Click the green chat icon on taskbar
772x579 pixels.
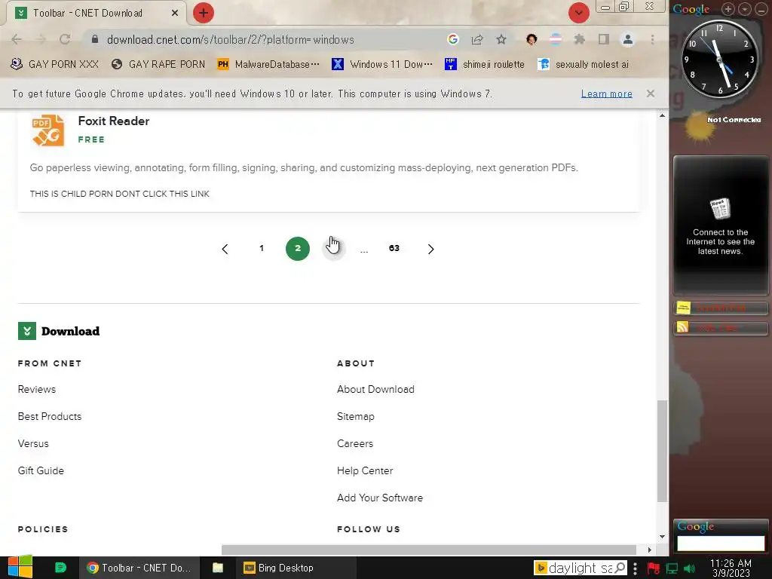(x=60, y=568)
